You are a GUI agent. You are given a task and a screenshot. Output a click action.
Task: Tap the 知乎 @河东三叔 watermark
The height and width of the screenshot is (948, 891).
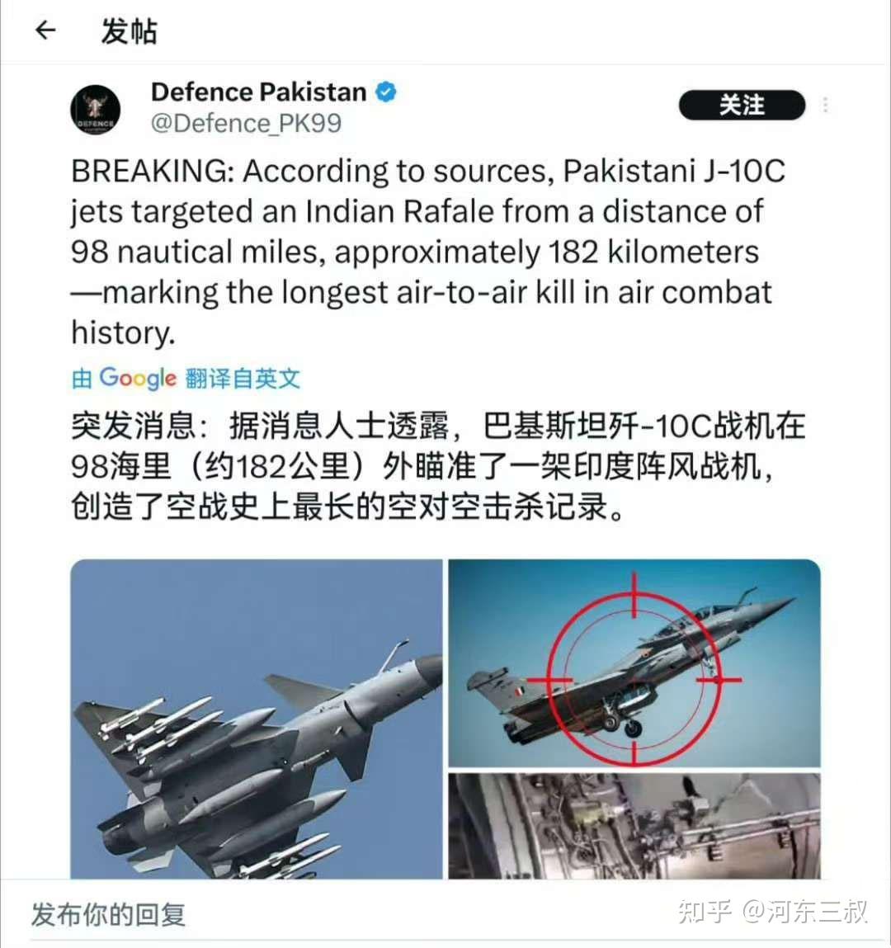click(x=773, y=911)
